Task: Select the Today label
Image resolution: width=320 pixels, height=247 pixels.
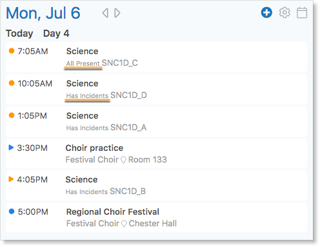Action: pyautogui.click(x=19, y=34)
